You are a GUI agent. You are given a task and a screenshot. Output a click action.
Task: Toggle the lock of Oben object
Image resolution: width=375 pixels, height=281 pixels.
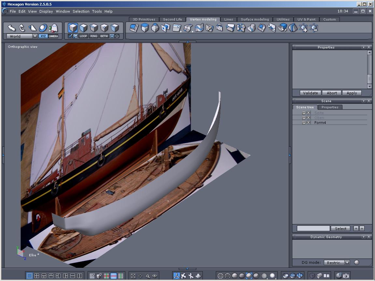(303, 117)
